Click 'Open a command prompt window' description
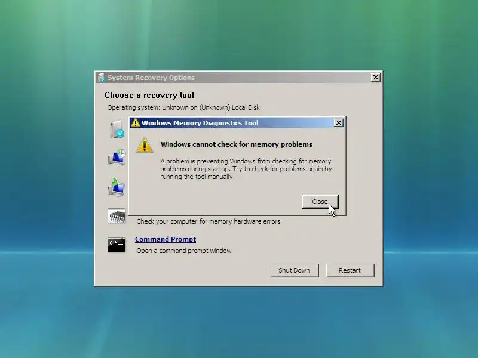Screen dimensions: 478x358 click(184, 251)
